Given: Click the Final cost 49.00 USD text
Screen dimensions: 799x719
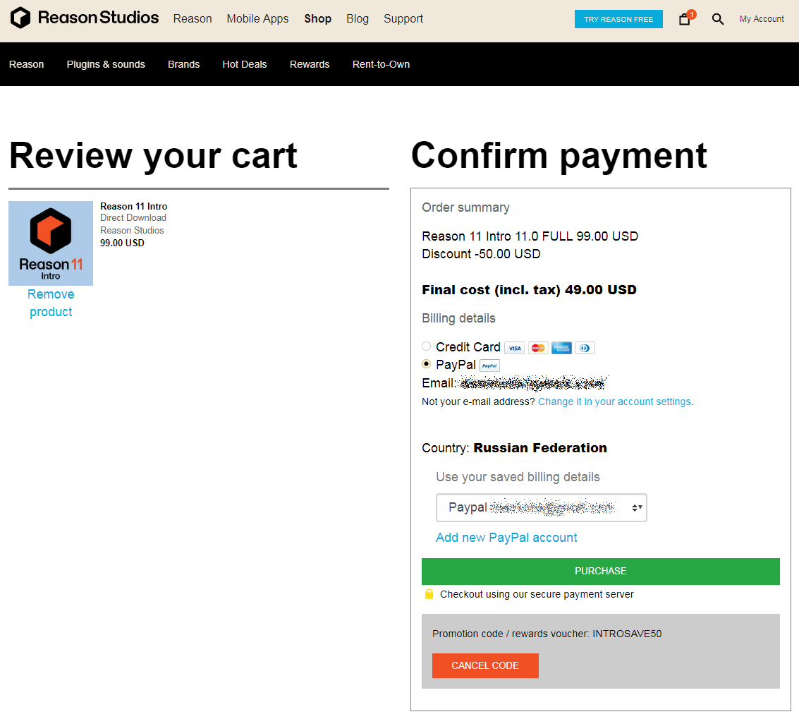Looking at the screenshot, I should tap(529, 289).
